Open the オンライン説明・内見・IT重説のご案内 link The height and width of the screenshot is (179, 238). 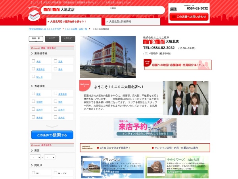point(176,148)
